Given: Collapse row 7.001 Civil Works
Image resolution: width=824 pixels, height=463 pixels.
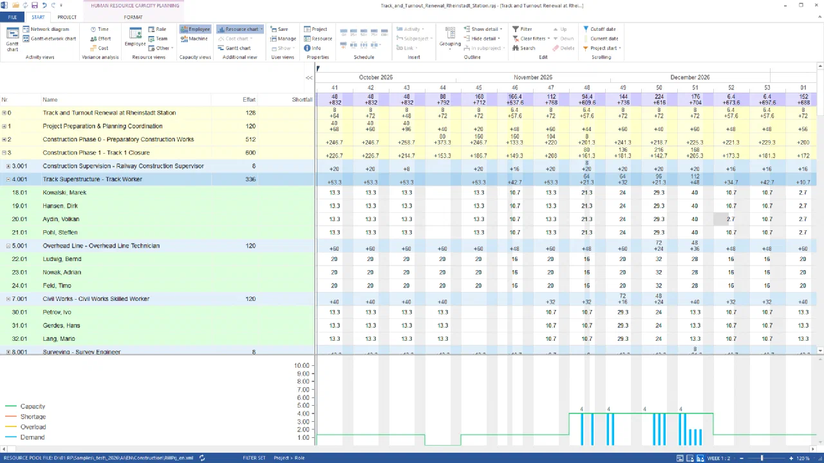Looking at the screenshot, I should 8,299.
